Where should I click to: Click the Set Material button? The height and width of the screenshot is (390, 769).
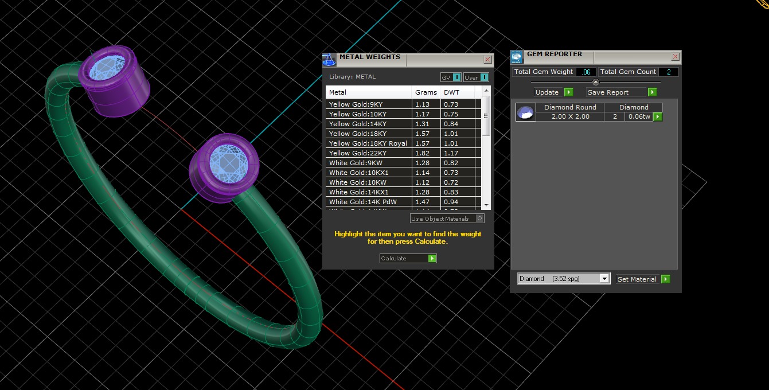pyautogui.click(x=643, y=279)
